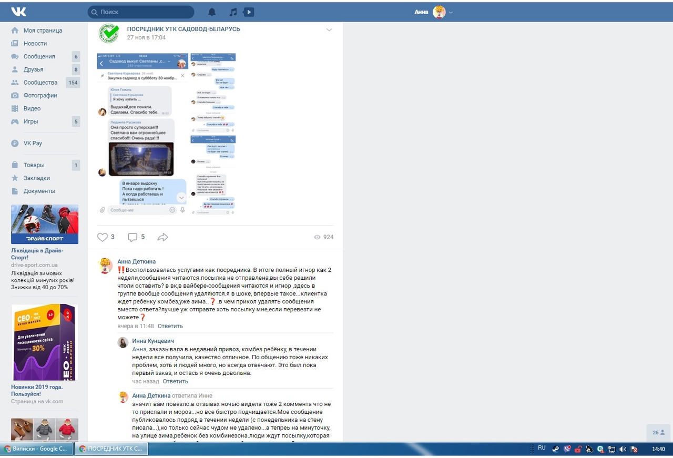
Task: Open ПОСРЕДНИК УТК САДОВОД-БЕЛАРУСЬ group link
Action: click(183, 29)
